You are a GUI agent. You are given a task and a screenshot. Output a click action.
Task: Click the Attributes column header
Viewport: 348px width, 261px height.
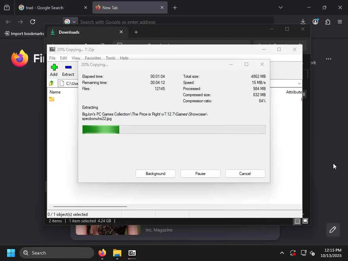294,92
